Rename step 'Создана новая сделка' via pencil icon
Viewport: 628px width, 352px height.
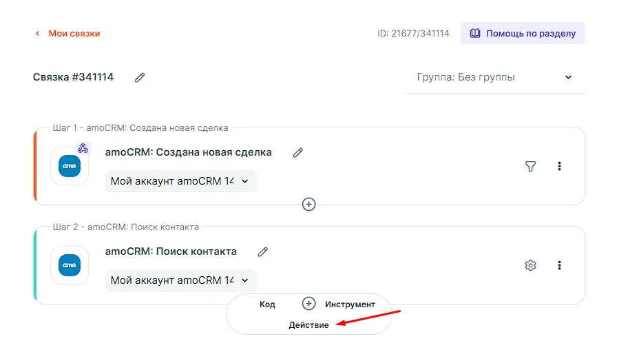297,153
